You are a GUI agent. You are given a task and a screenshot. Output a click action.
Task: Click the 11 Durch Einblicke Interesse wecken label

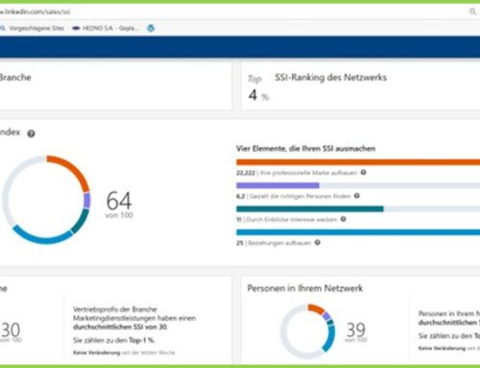tap(287, 220)
